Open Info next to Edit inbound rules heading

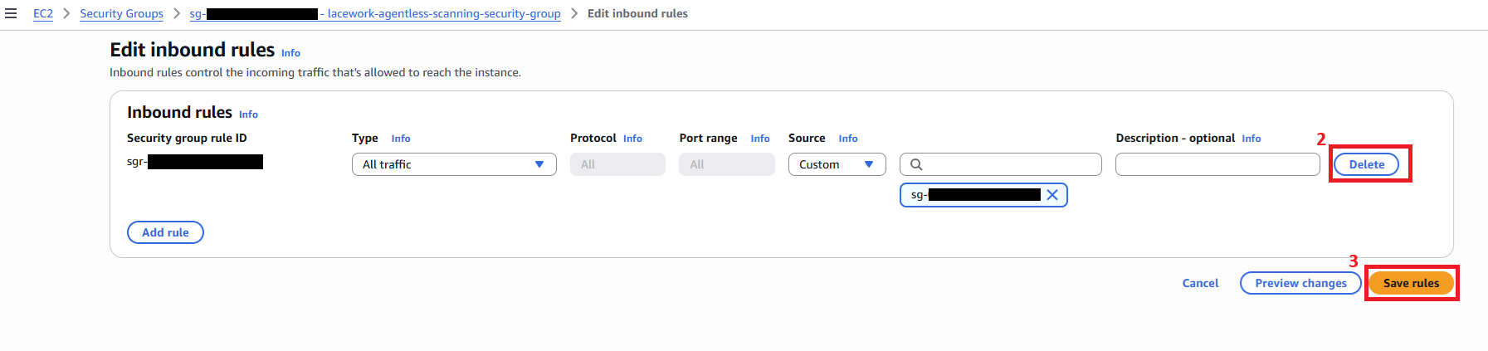click(290, 53)
